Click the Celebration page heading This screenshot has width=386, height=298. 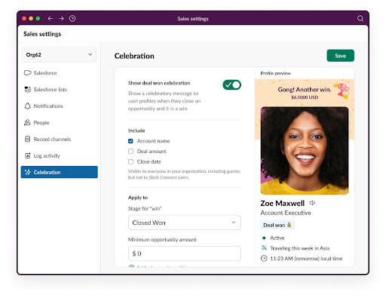(134, 56)
